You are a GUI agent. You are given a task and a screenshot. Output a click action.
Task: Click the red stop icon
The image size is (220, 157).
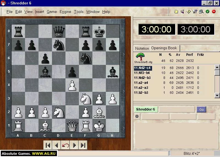tap(214, 12)
